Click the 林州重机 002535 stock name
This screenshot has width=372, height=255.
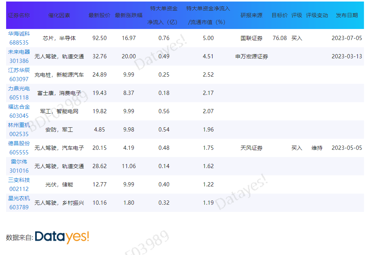[x=19, y=130]
